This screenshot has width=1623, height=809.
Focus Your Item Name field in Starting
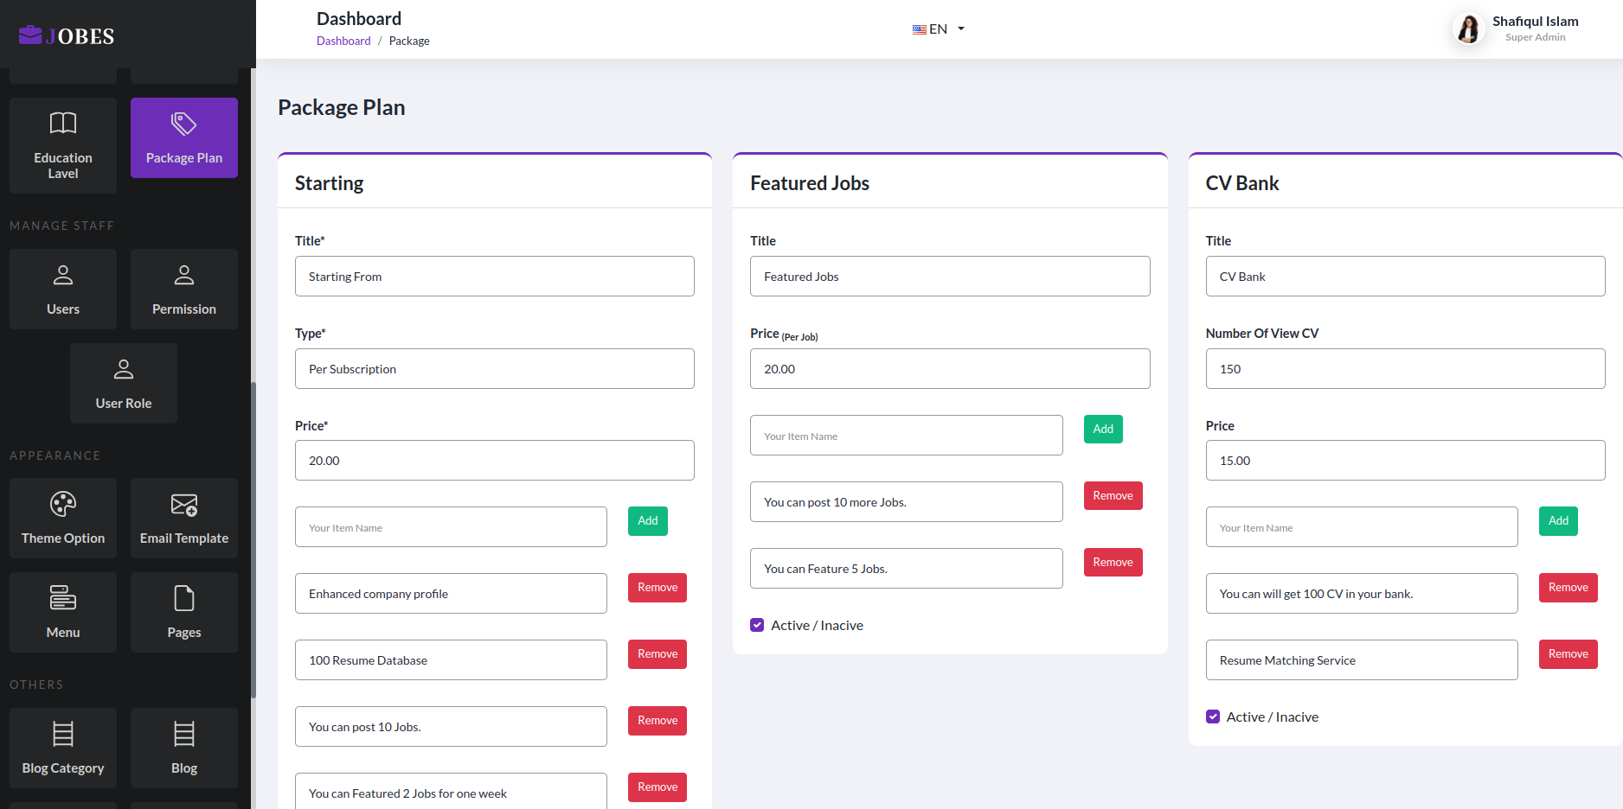451,527
